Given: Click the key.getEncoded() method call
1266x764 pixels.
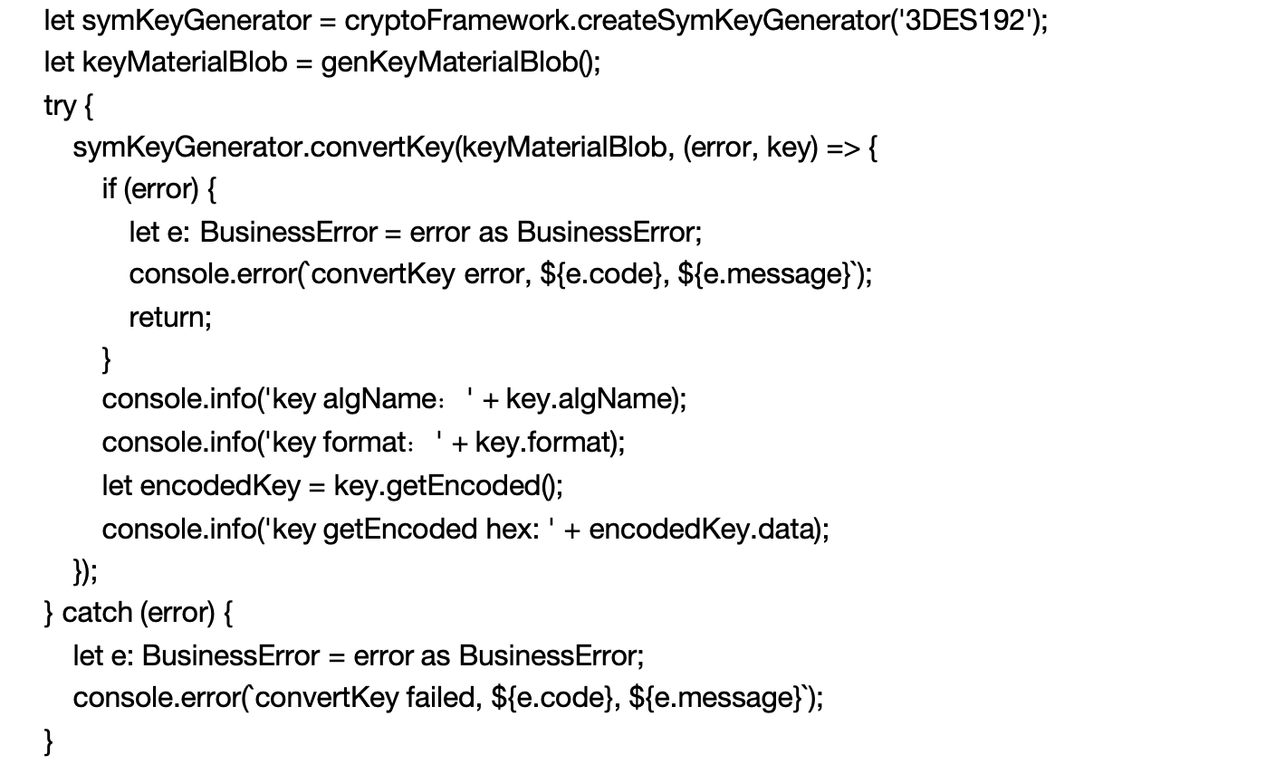Looking at the screenshot, I should pyautogui.click(x=447, y=485).
